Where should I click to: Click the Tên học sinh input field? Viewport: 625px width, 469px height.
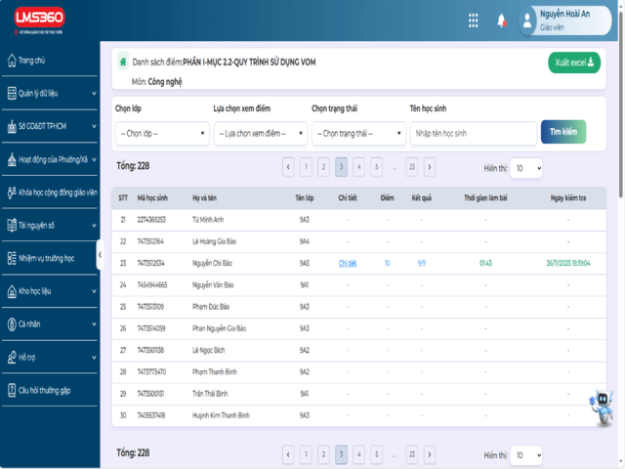click(x=474, y=133)
